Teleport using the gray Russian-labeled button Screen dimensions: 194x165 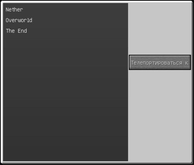point(160,62)
